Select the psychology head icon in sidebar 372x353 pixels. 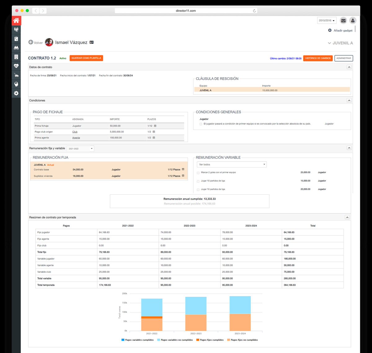pos(16,84)
